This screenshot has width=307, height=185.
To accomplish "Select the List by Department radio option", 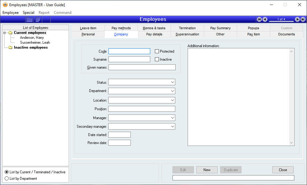I will pyautogui.click(x=7, y=179).
